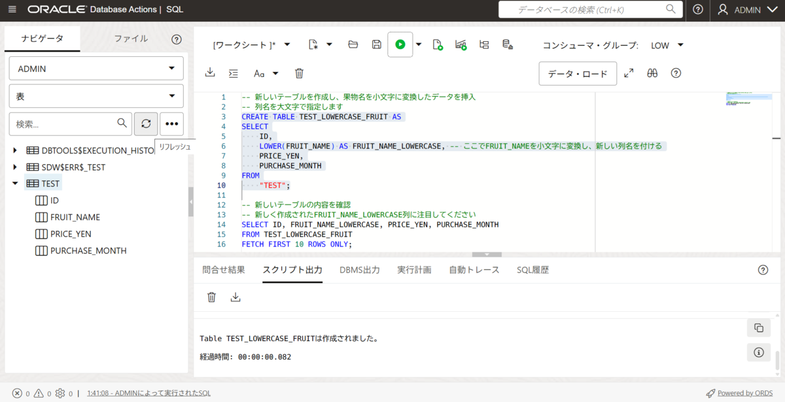Click the magnifier icon in navigator search
Screen dimensions: 785x402
click(122, 123)
